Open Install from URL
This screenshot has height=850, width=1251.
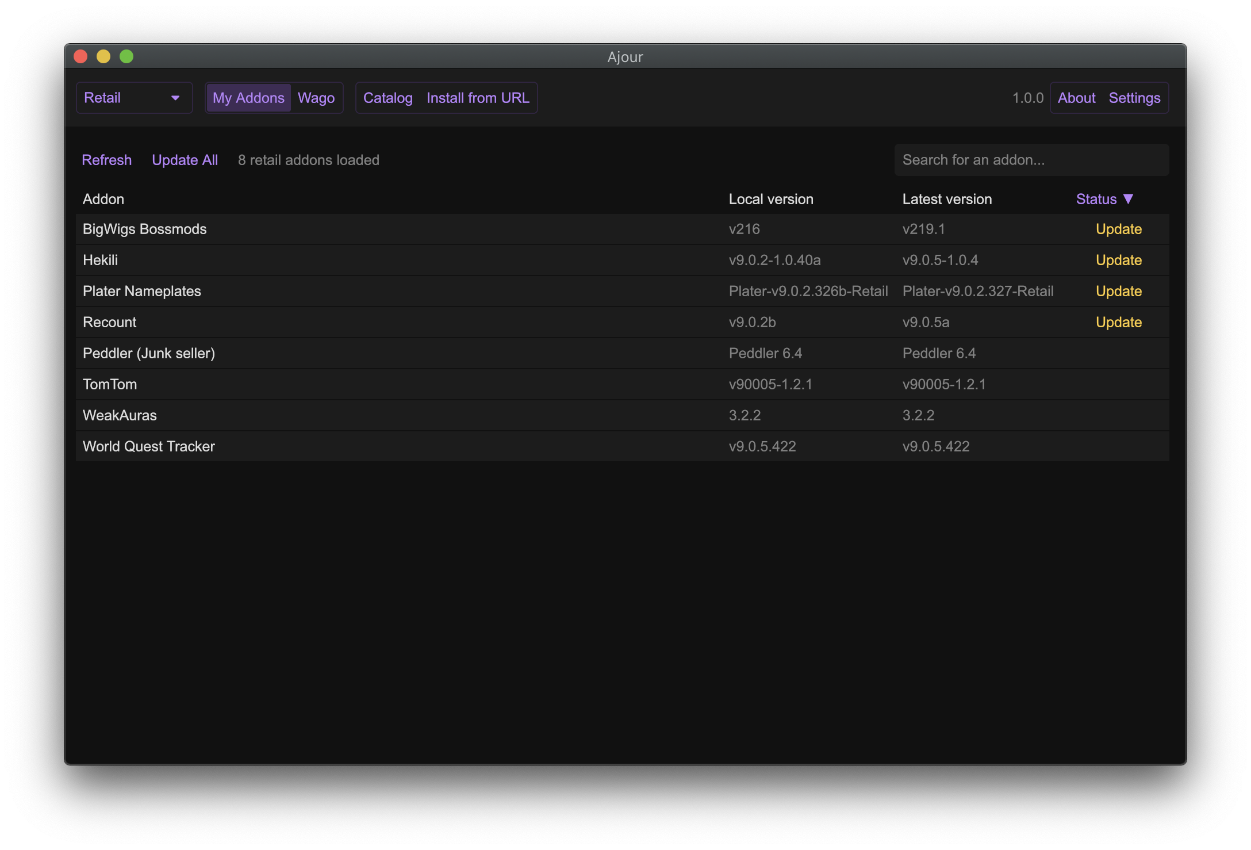[x=478, y=98]
